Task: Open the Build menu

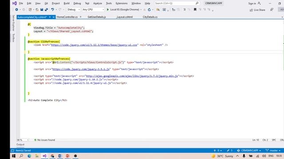Action: (x=67, y=3)
